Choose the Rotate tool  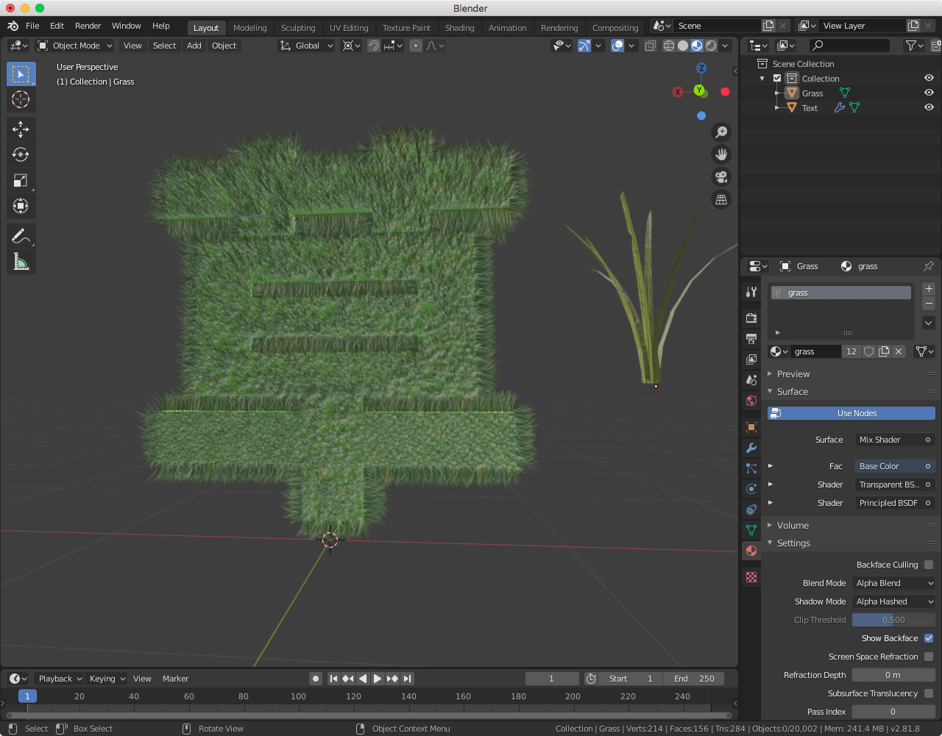click(x=21, y=154)
